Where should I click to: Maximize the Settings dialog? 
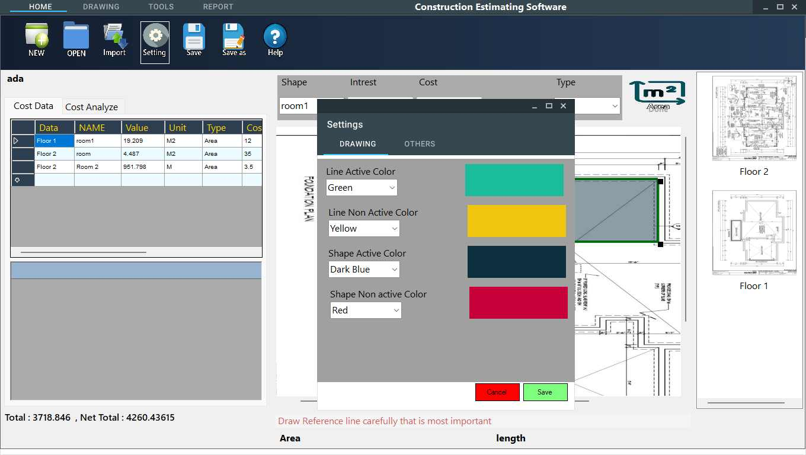coord(549,106)
